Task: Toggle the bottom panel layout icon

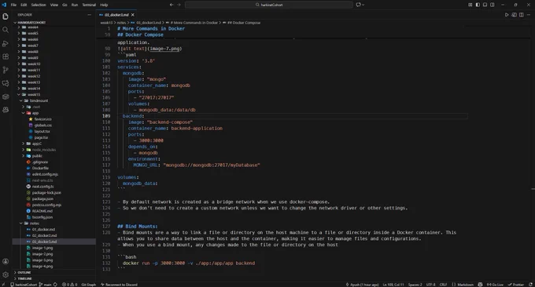Action: click(x=485, y=5)
